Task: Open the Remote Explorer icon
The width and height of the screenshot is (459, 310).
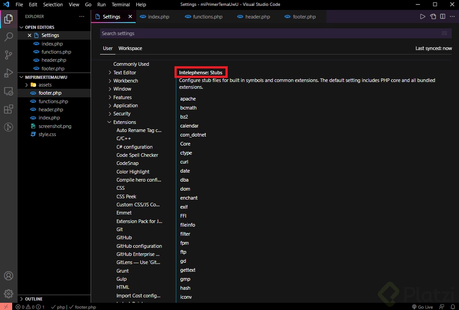Action: 9,91
